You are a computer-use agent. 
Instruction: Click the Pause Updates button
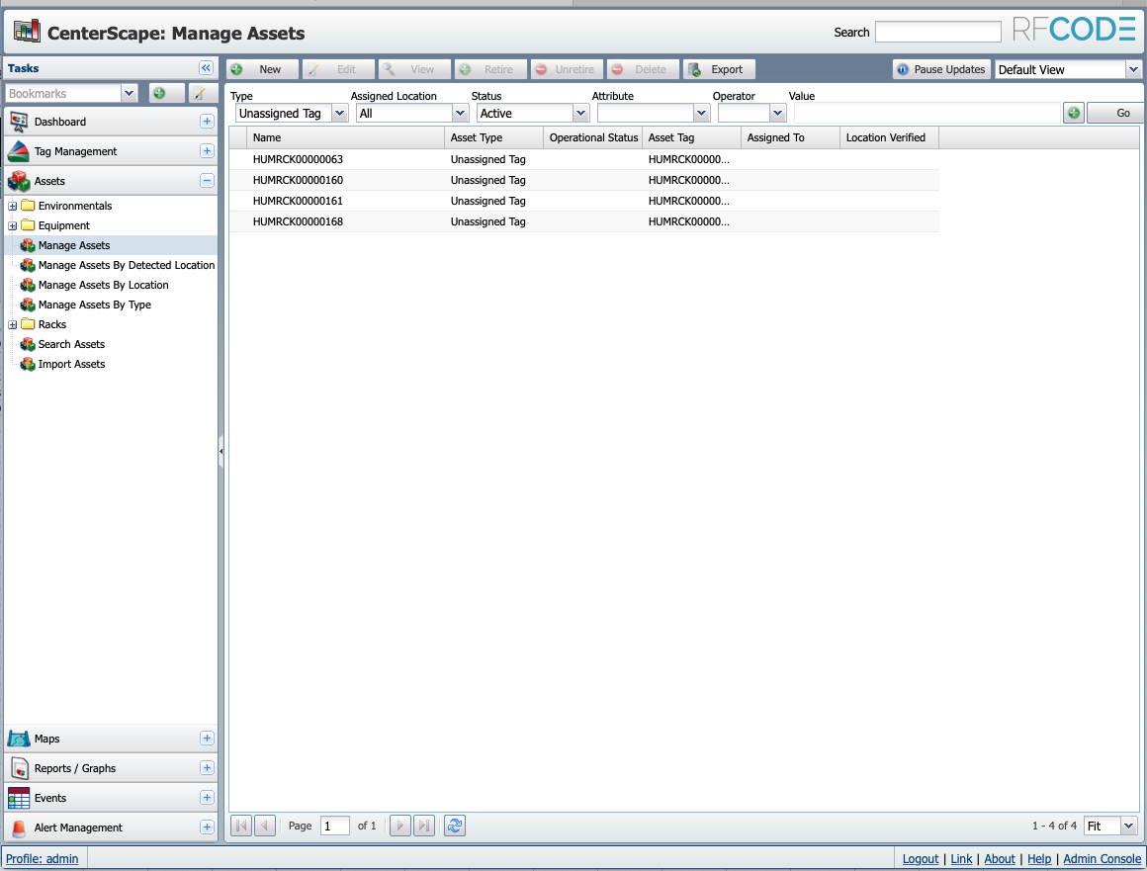click(941, 69)
